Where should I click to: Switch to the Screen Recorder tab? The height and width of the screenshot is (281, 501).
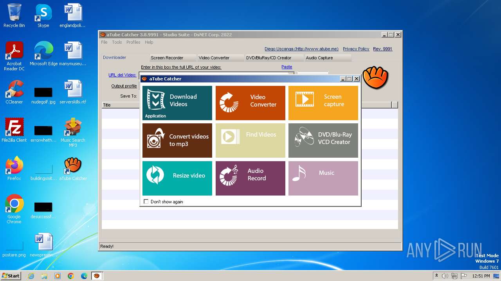coord(172,58)
